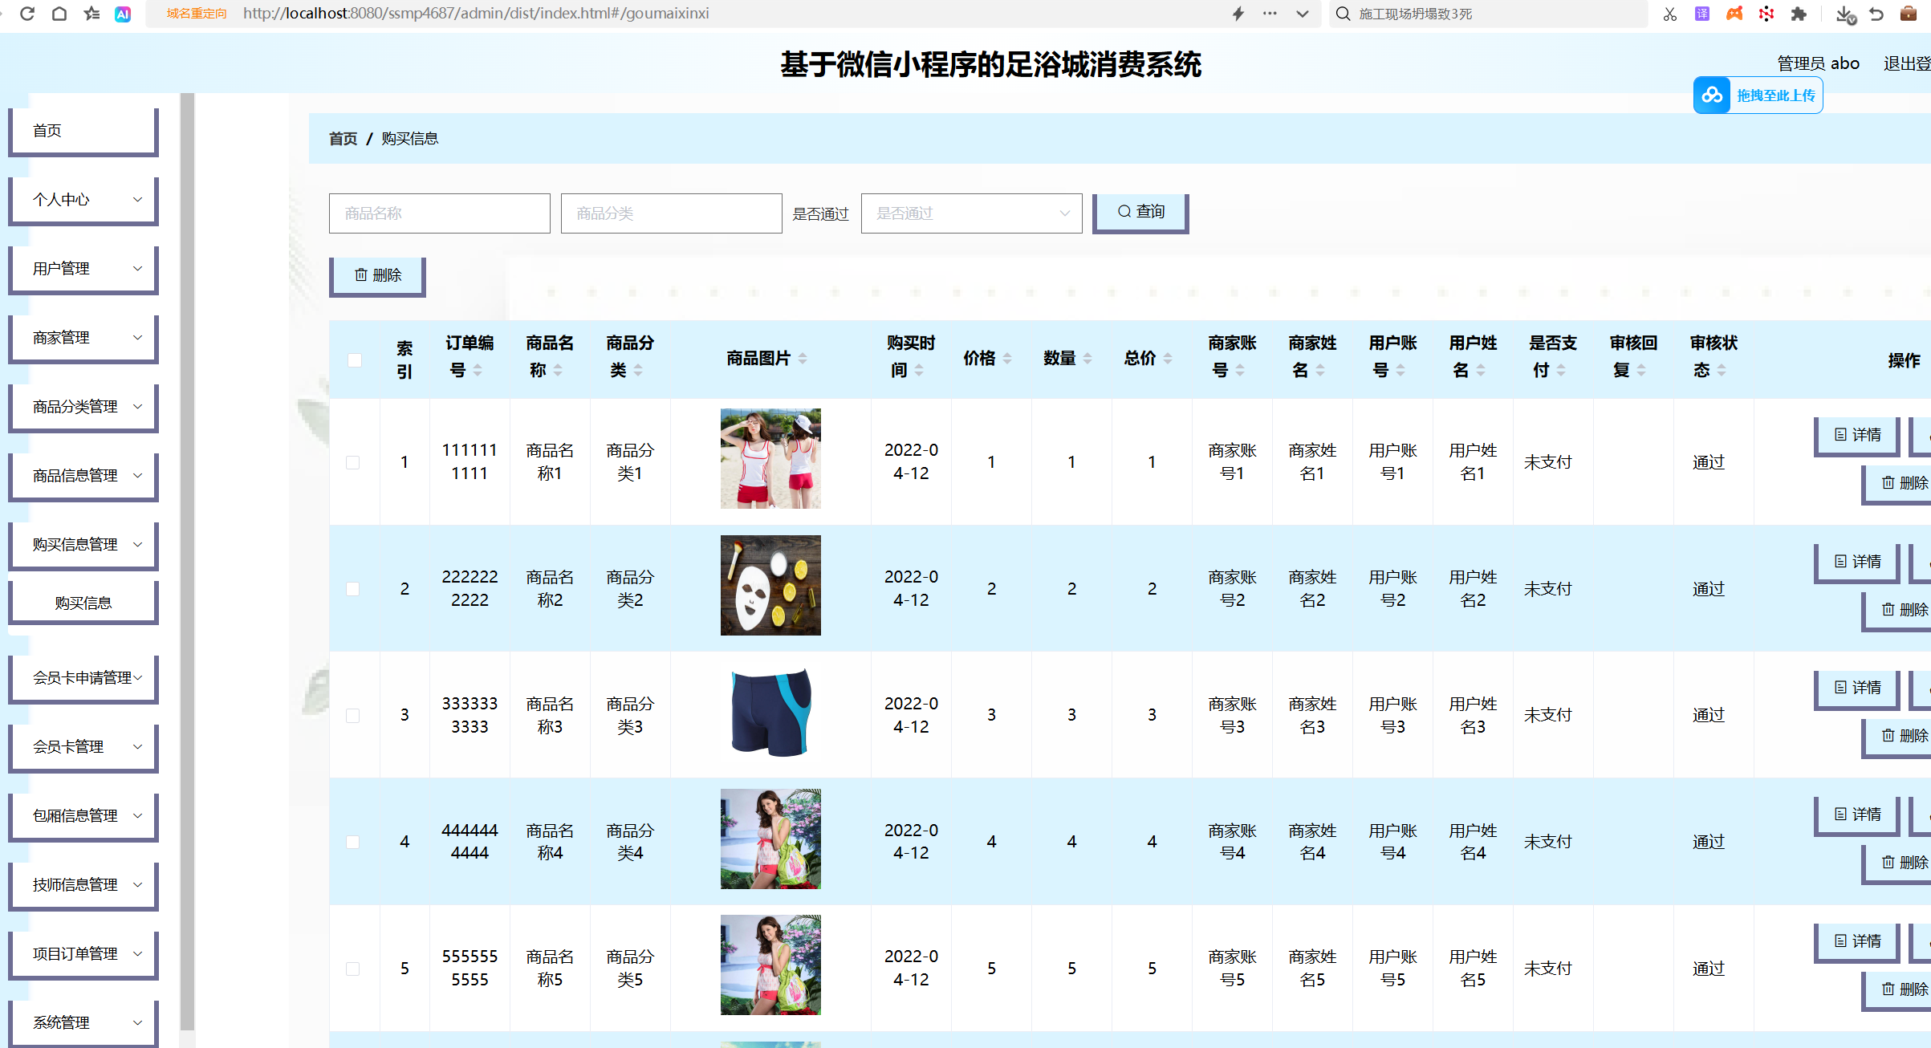This screenshot has width=1931, height=1048.
Task: Go to the browser home page icon
Action: pos(59,14)
